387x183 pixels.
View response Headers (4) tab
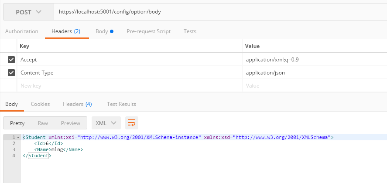point(77,104)
